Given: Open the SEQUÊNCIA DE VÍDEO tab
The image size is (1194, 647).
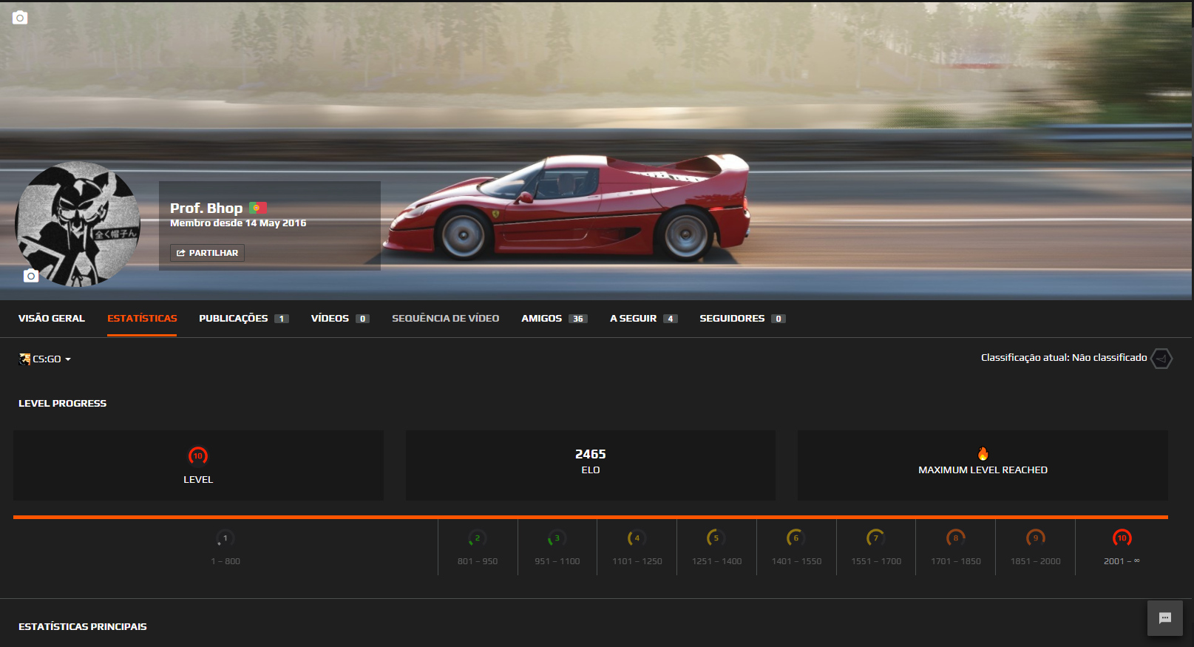Looking at the screenshot, I should tap(446, 319).
